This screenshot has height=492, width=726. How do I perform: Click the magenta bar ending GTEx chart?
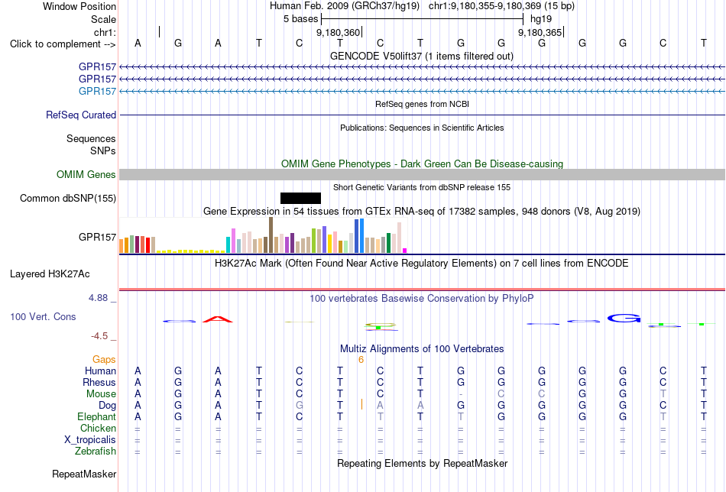[x=405, y=251]
